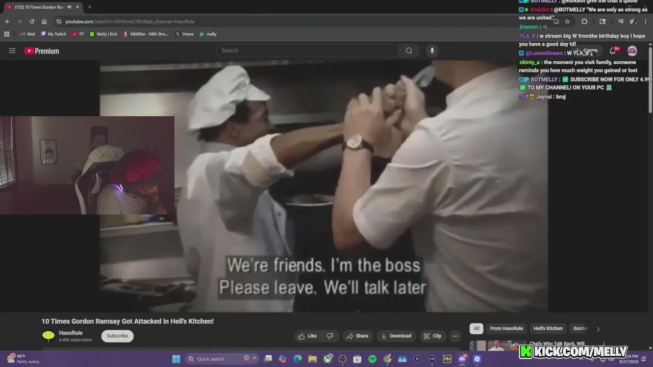View site information icon in address bar

click(59, 21)
